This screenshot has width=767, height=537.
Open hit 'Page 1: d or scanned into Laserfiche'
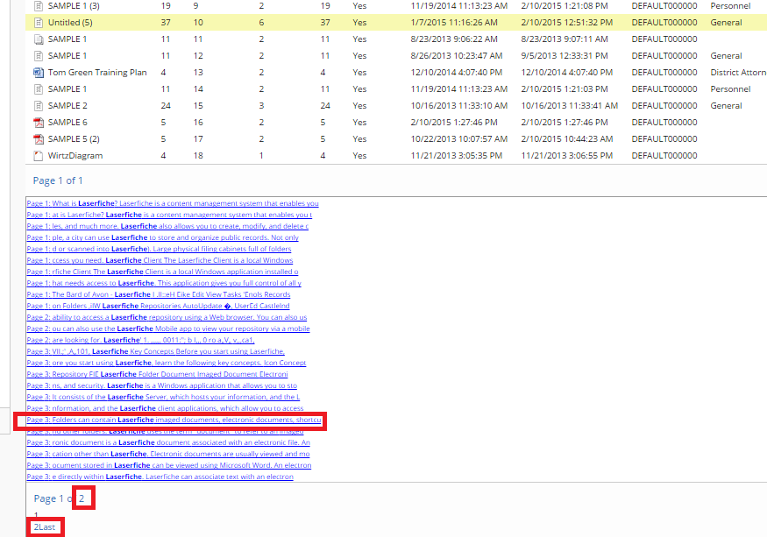tap(159, 249)
